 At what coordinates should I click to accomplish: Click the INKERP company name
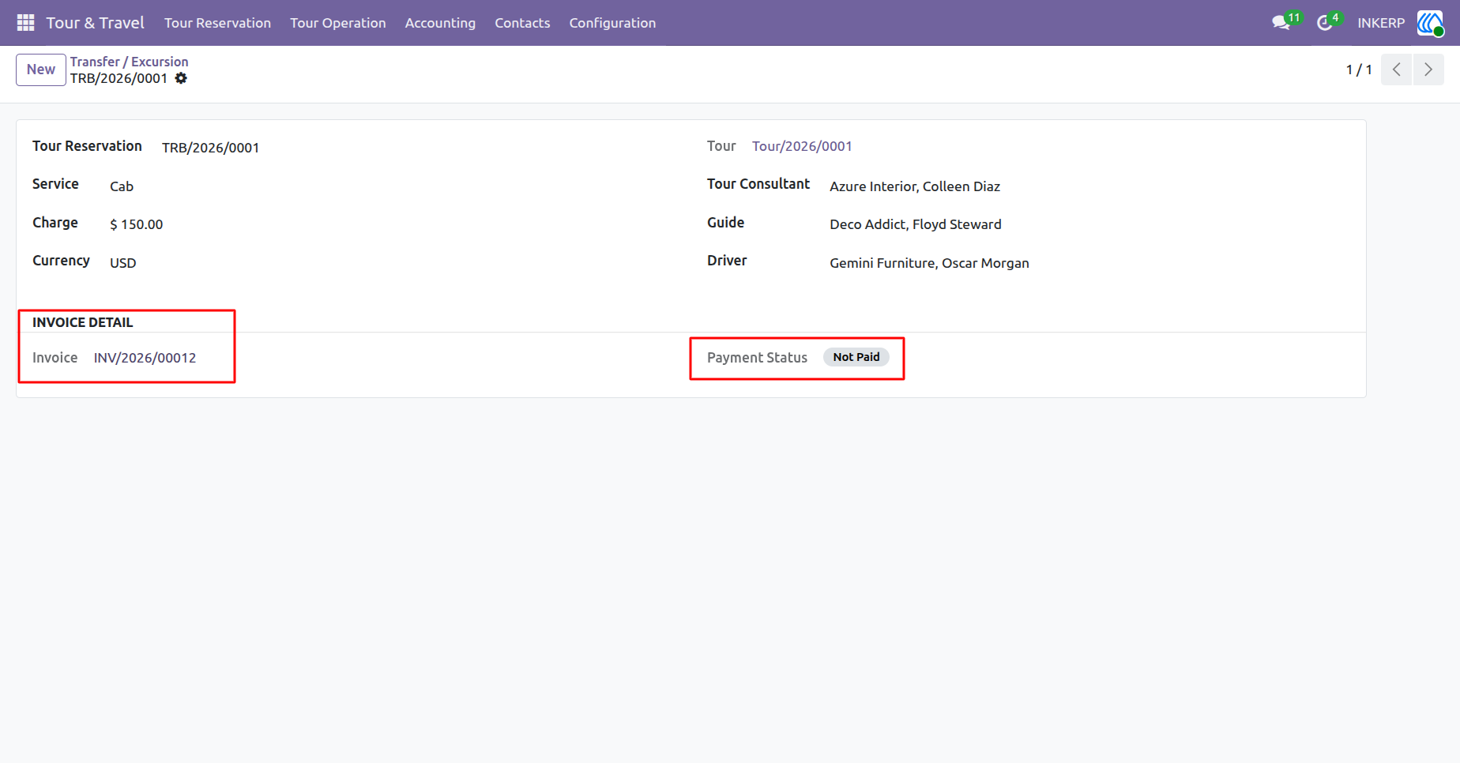click(1381, 23)
